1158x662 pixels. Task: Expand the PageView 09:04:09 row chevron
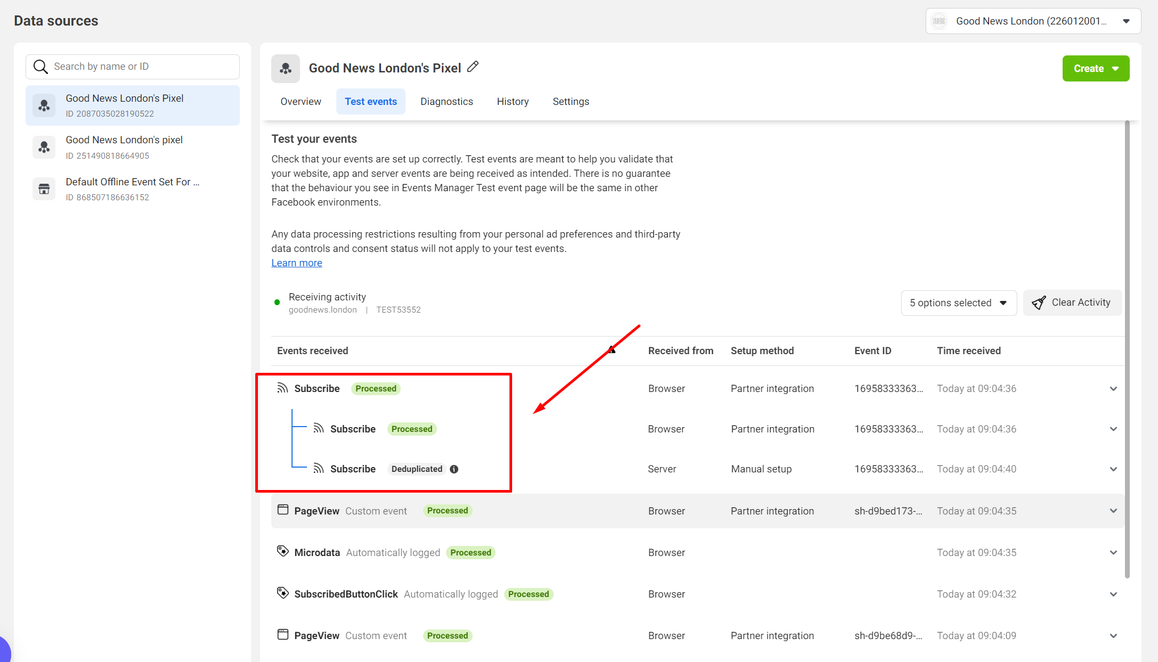(x=1113, y=636)
